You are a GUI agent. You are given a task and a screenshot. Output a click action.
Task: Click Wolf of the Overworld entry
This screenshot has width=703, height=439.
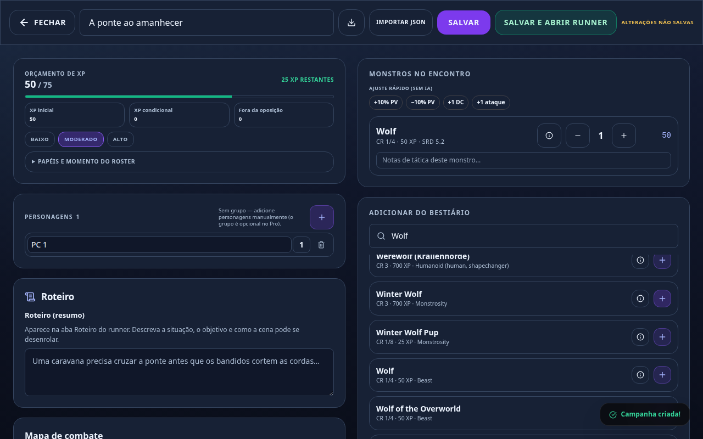tap(523, 413)
